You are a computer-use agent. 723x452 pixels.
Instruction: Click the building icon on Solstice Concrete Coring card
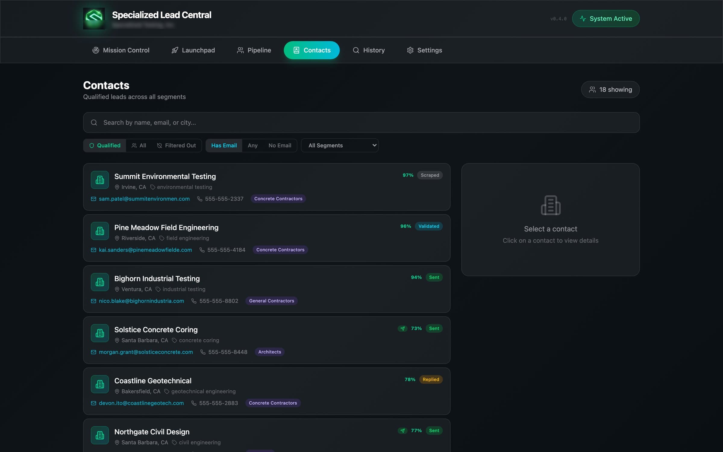click(x=100, y=333)
